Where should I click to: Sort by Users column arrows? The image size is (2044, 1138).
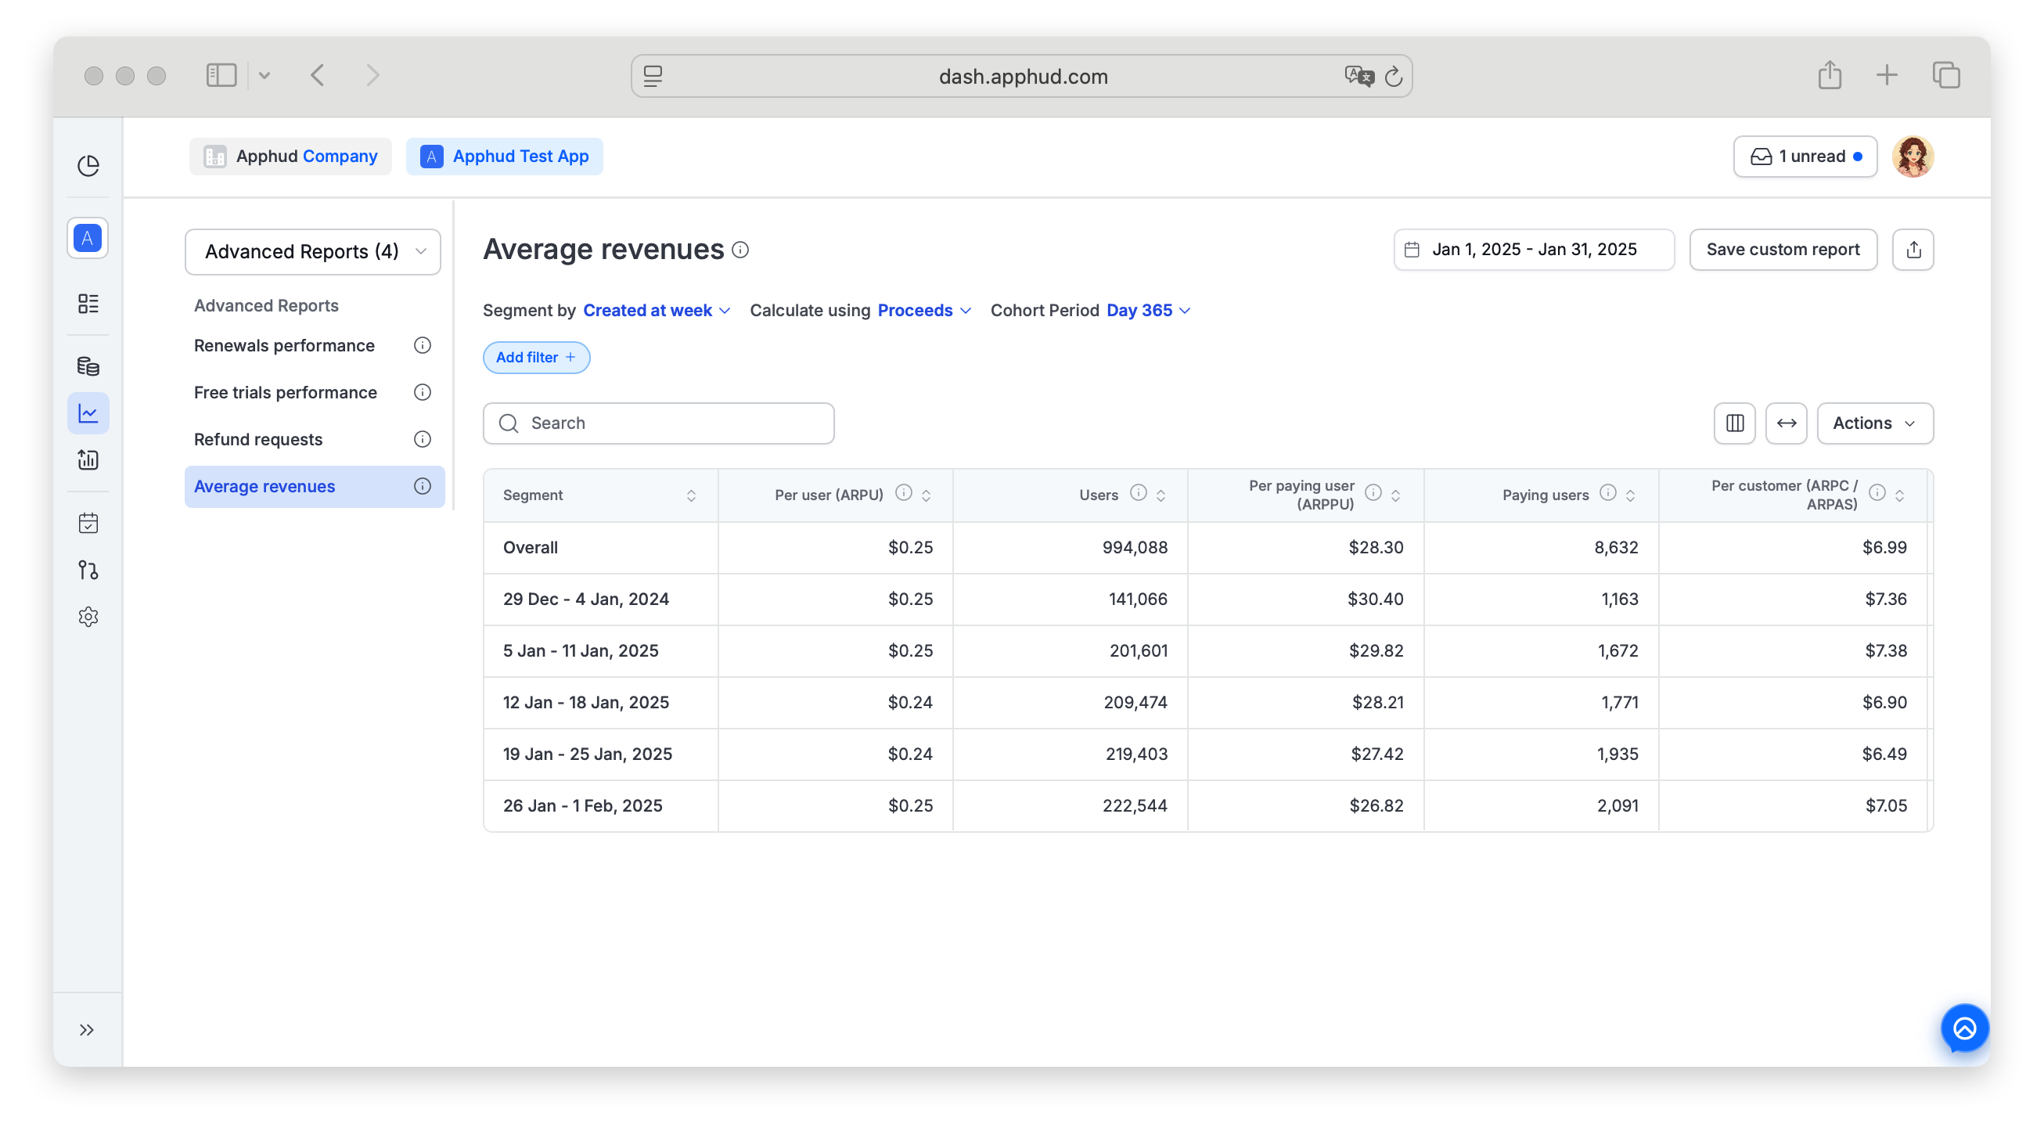coord(1161,495)
